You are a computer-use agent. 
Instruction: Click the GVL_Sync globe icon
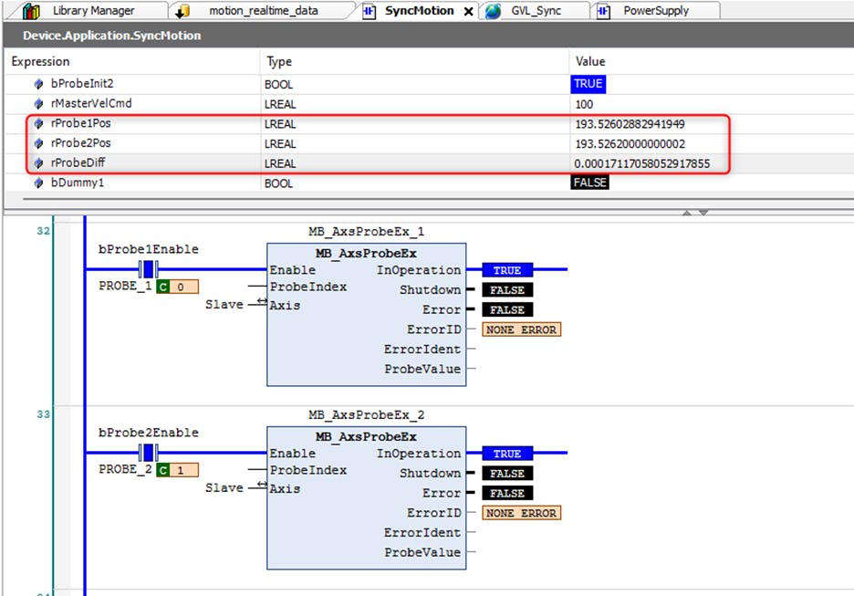[x=494, y=11]
